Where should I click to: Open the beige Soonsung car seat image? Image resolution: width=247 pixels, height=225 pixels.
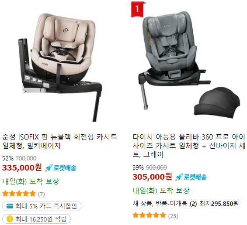pos(60,67)
